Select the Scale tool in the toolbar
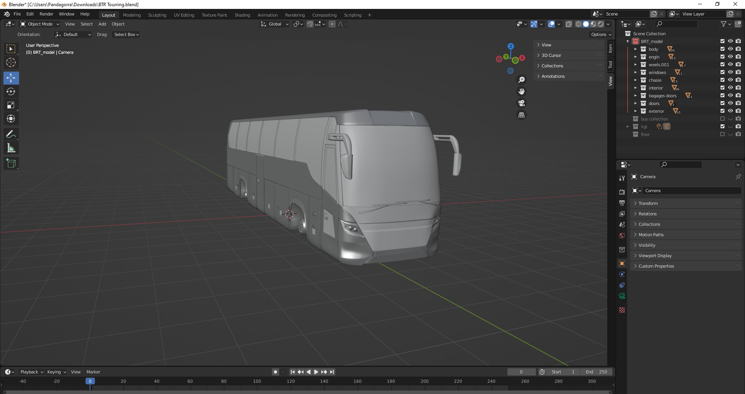 [x=11, y=105]
